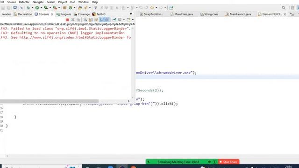Switch to the Javadoc view tab
The height and width of the screenshot is (168, 299).
coord(6,14)
